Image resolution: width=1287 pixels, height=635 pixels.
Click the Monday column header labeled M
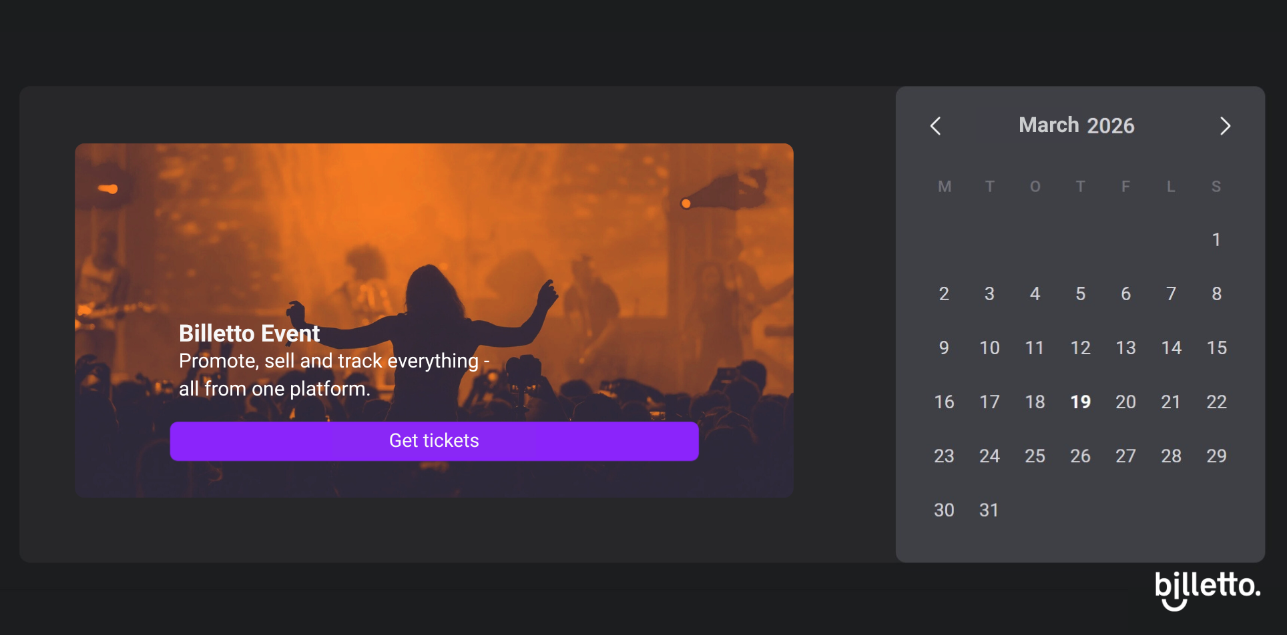[944, 187]
